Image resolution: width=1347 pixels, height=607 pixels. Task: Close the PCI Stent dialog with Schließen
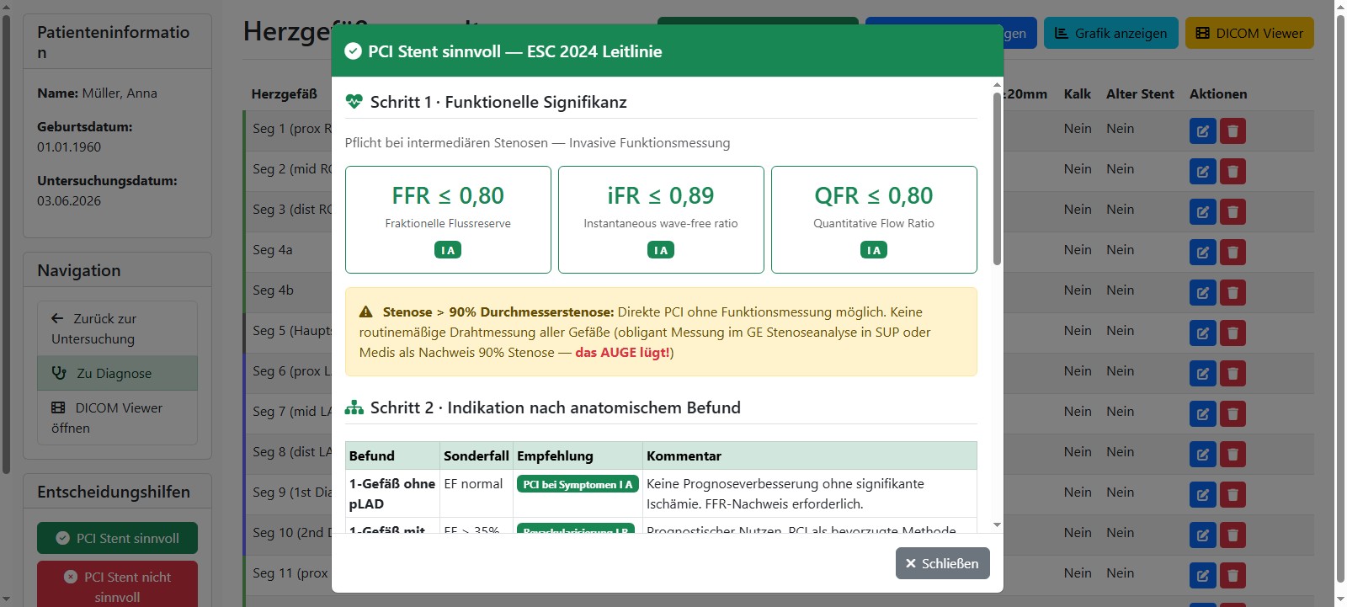click(942, 563)
